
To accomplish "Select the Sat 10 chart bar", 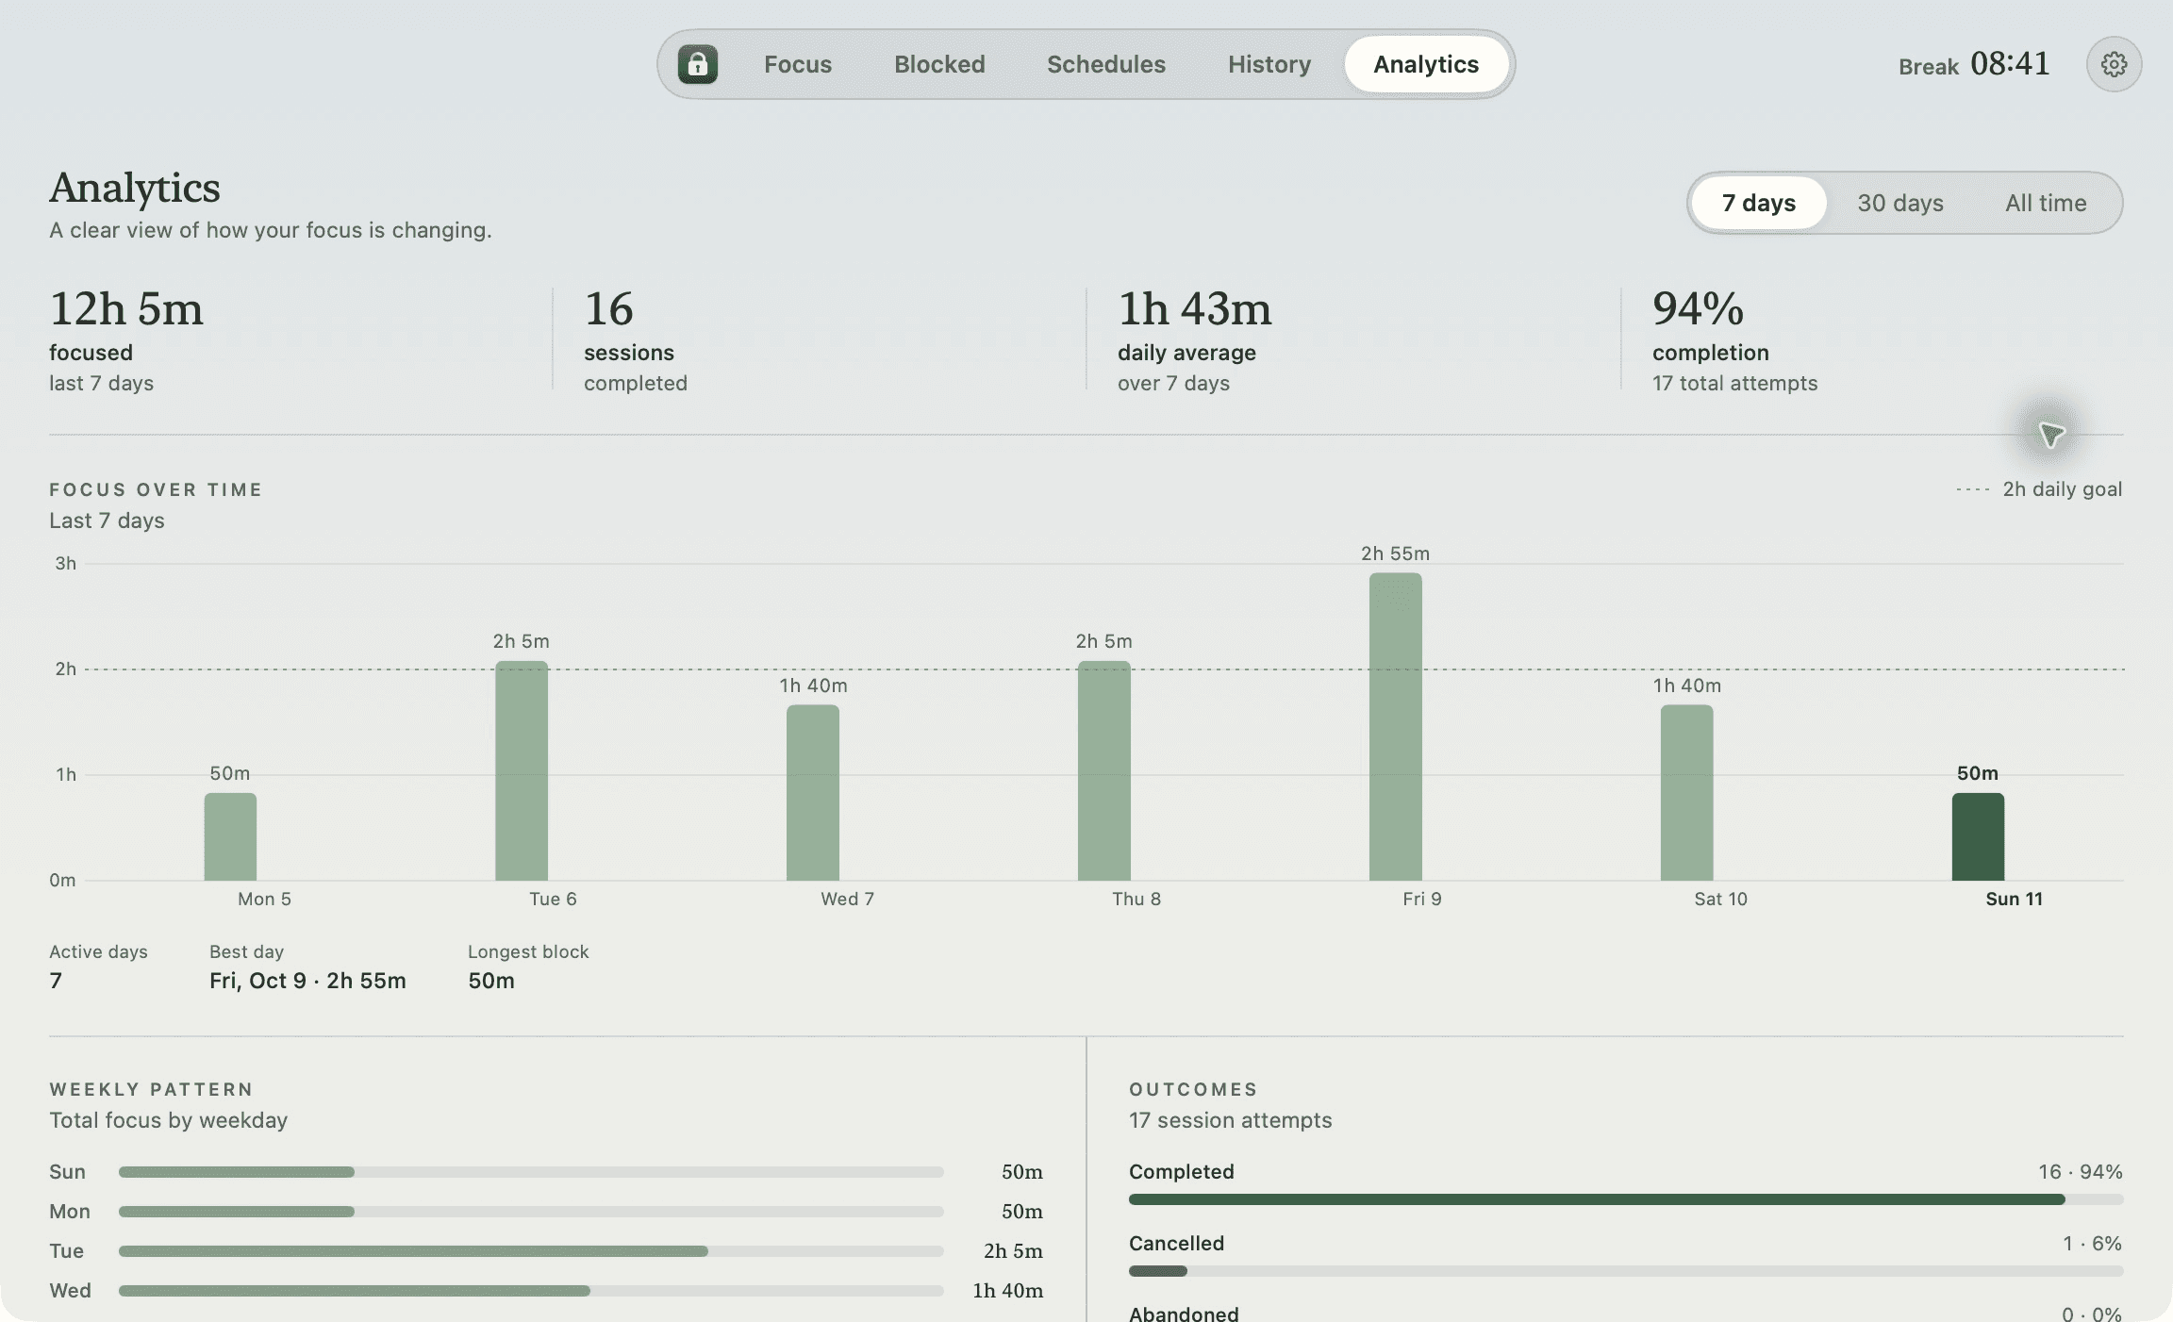I will pos(1687,792).
